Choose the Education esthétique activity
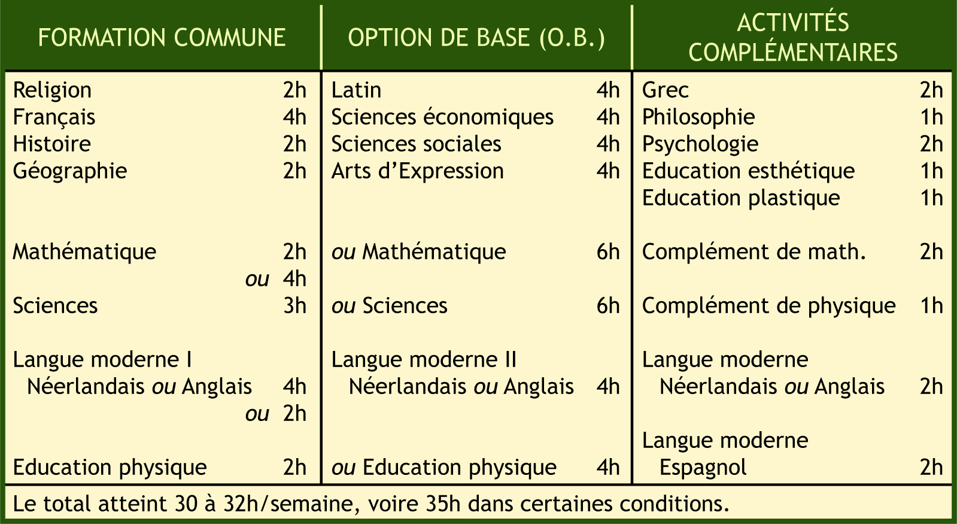This screenshot has height=524, width=957. click(748, 171)
